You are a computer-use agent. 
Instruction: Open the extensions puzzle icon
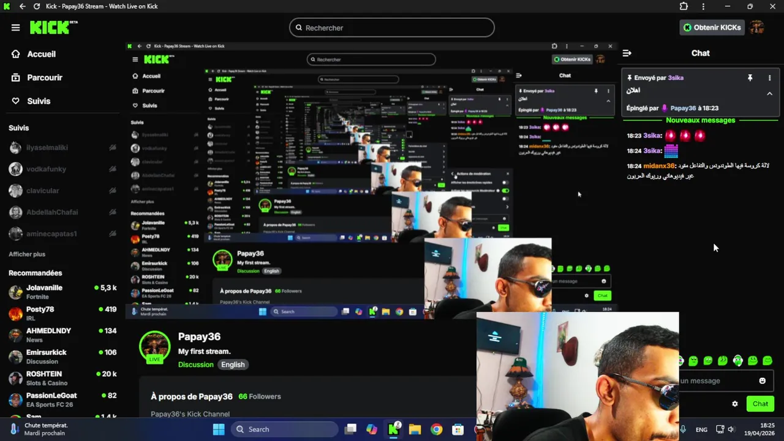click(x=684, y=6)
